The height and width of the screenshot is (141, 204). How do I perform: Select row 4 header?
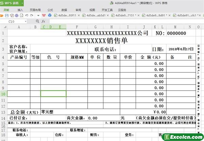tap(3, 57)
